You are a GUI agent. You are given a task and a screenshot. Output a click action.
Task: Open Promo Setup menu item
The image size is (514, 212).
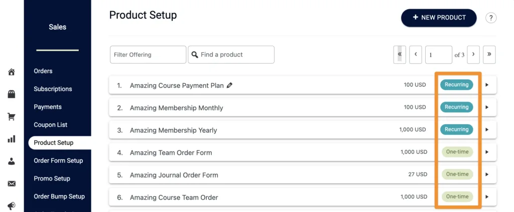pos(52,178)
